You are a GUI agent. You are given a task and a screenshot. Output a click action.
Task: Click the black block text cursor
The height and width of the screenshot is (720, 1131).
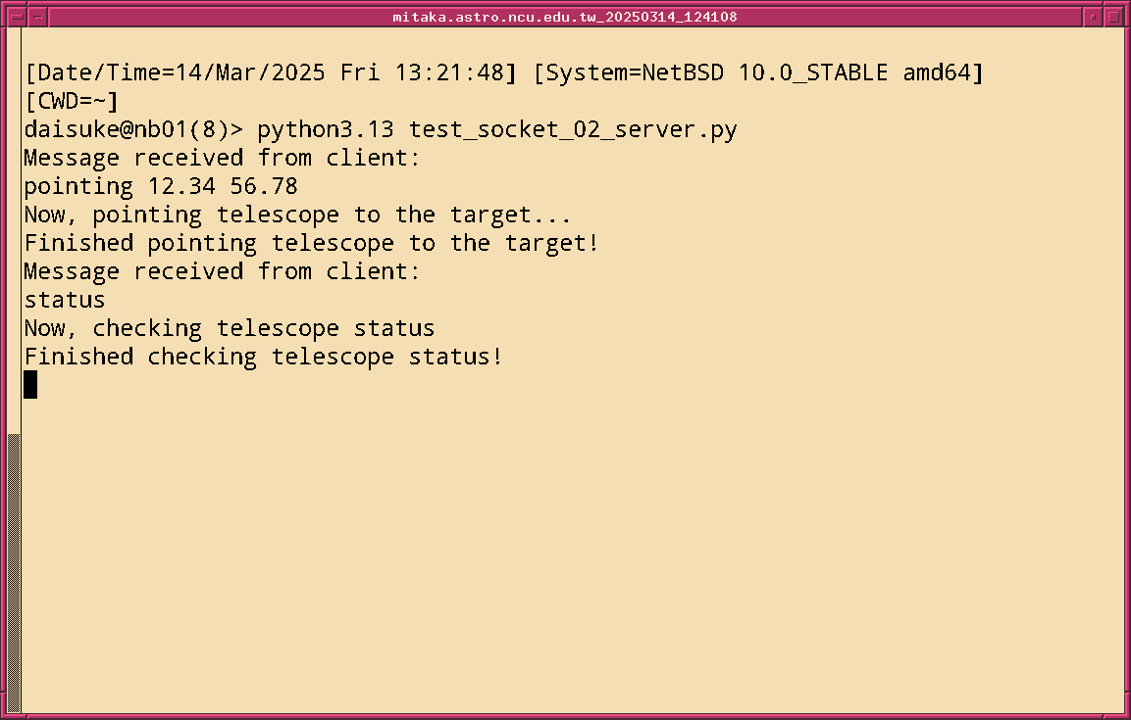[x=30, y=384]
